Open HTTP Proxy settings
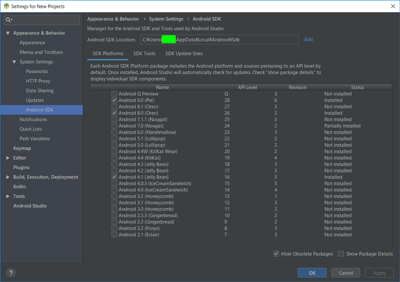This screenshot has width=400, height=282. tap(38, 81)
